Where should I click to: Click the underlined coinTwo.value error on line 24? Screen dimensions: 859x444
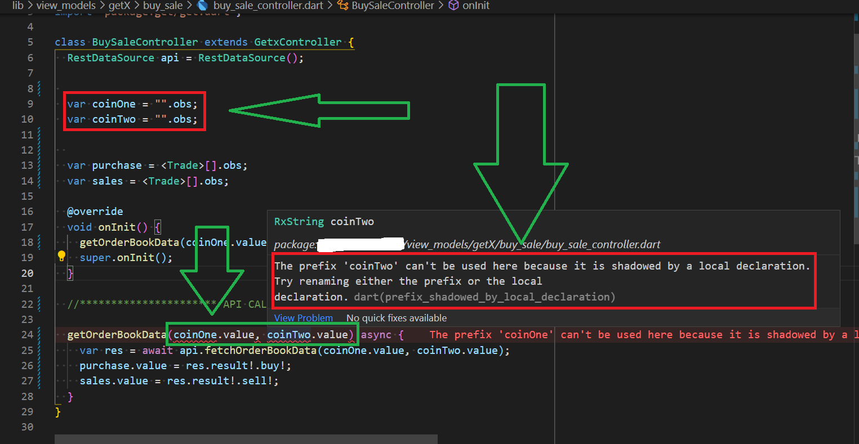(x=310, y=334)
